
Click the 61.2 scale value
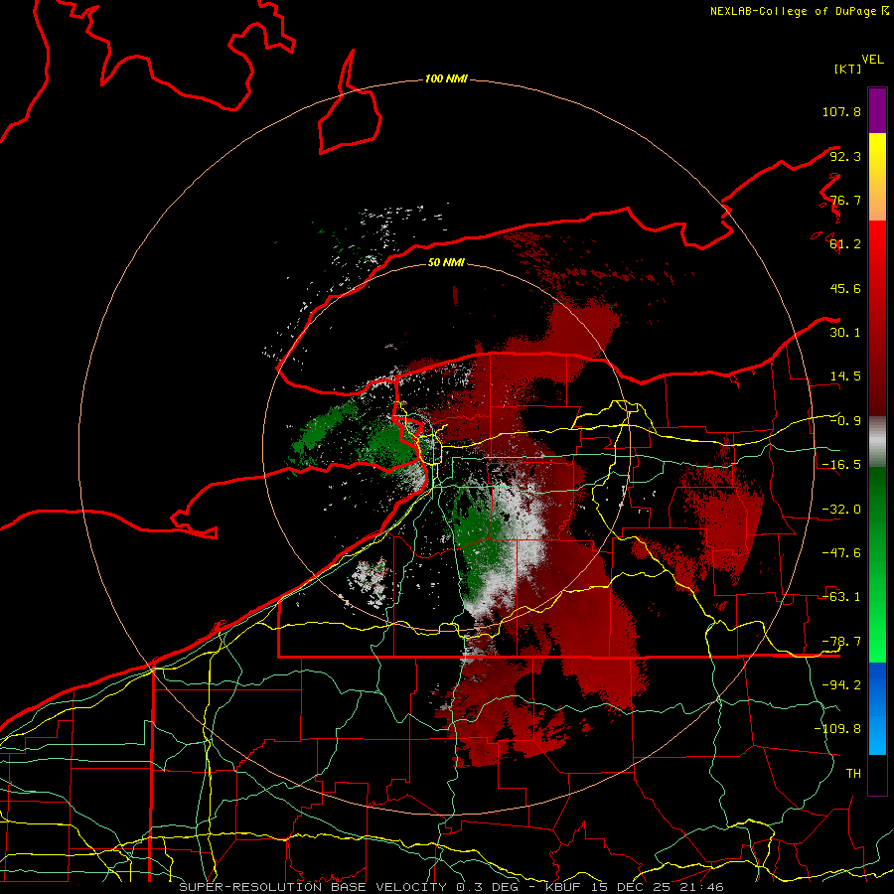[x=845, y=244]
